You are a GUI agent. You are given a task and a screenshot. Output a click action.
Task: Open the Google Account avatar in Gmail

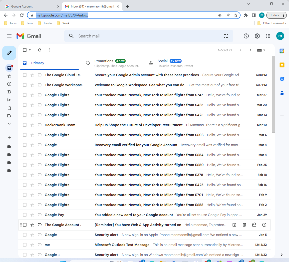click(280, 36)
